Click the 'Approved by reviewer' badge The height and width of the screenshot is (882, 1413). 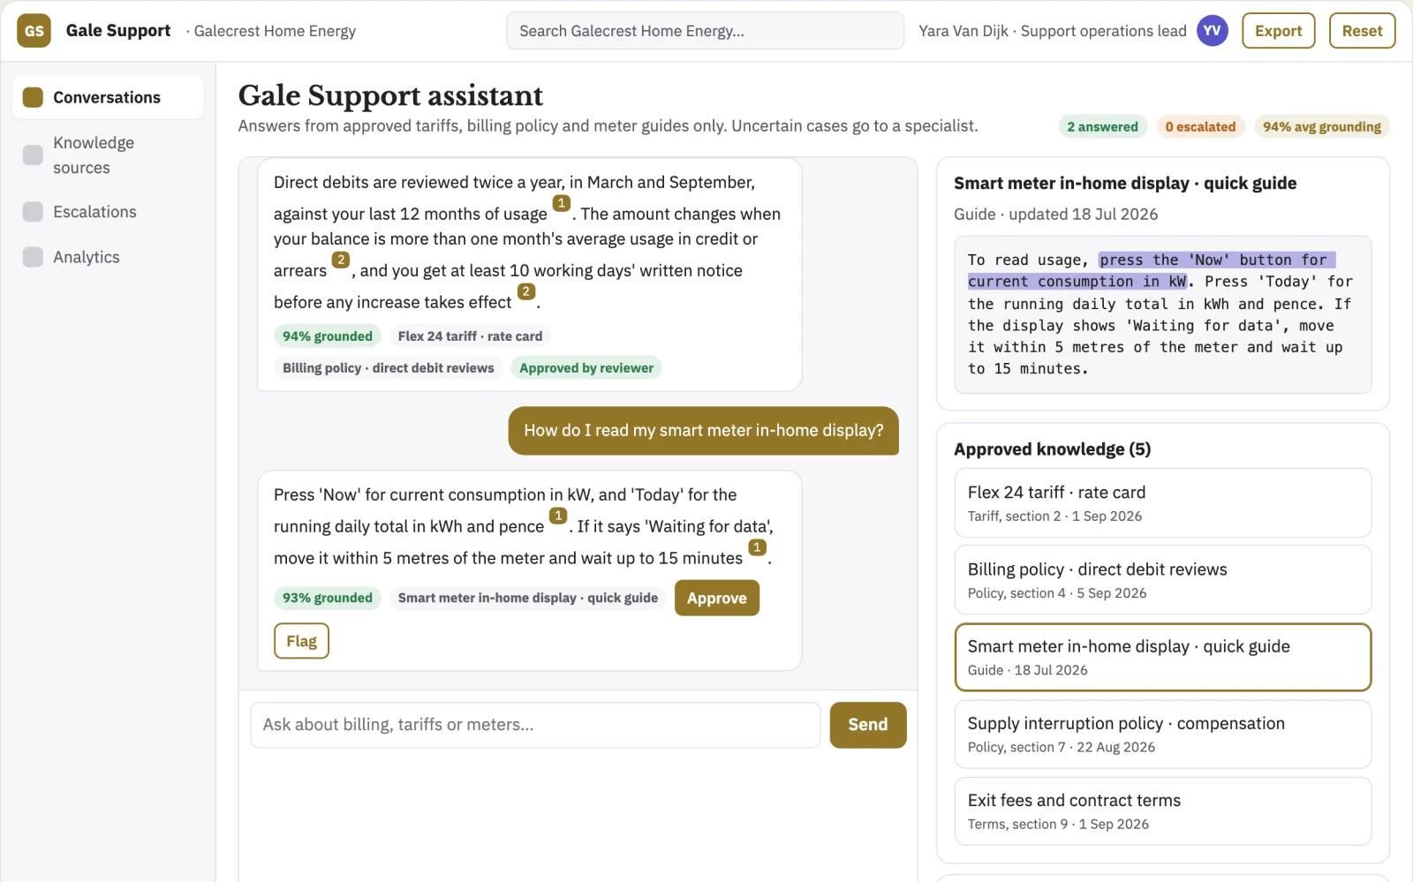pos(586,368)
